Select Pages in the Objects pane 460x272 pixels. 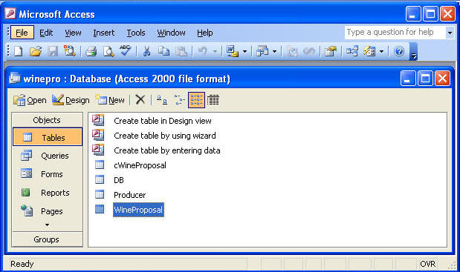coord(48,211)
